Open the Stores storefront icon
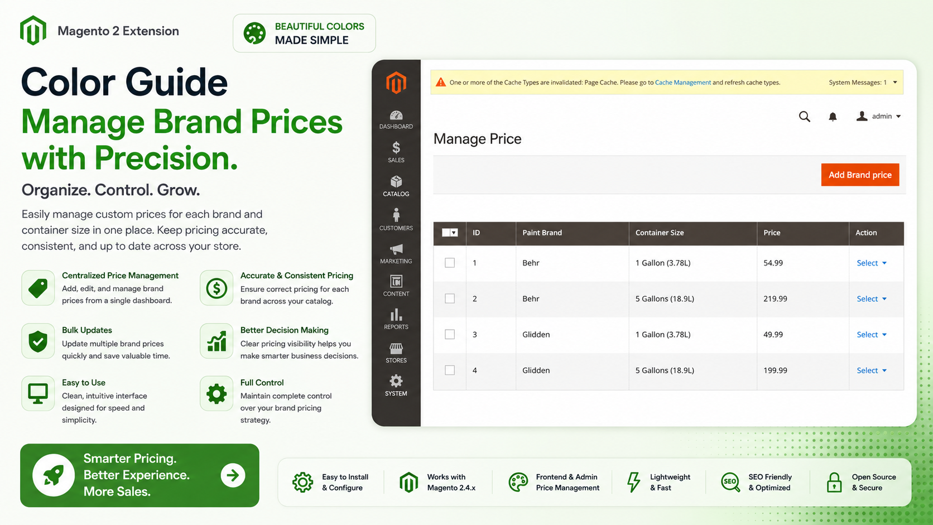Image resolution: width=933 pixels, height=525 pixels. [x=396, y=349]
